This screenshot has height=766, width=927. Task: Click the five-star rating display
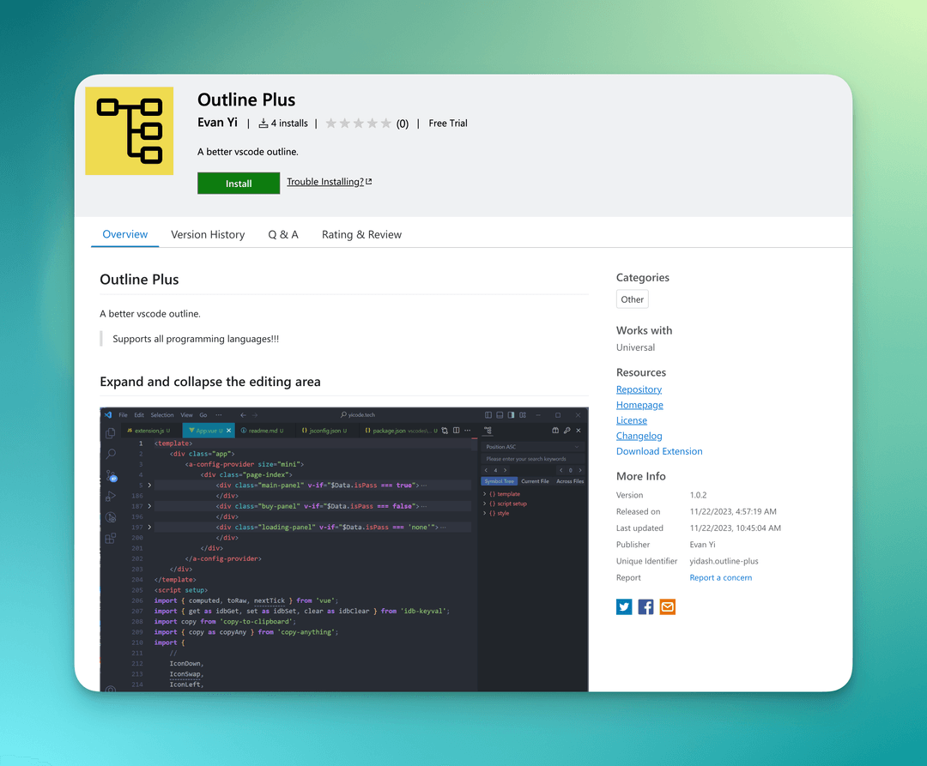(358, 123)
